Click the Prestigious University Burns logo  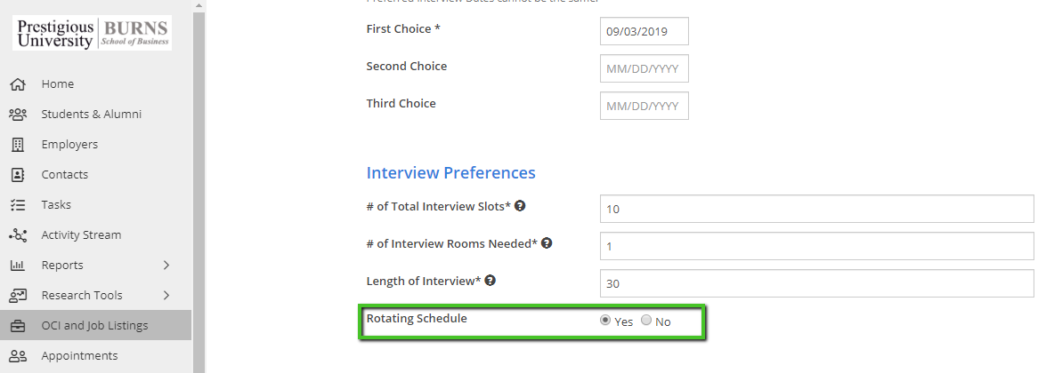[93, 33]
